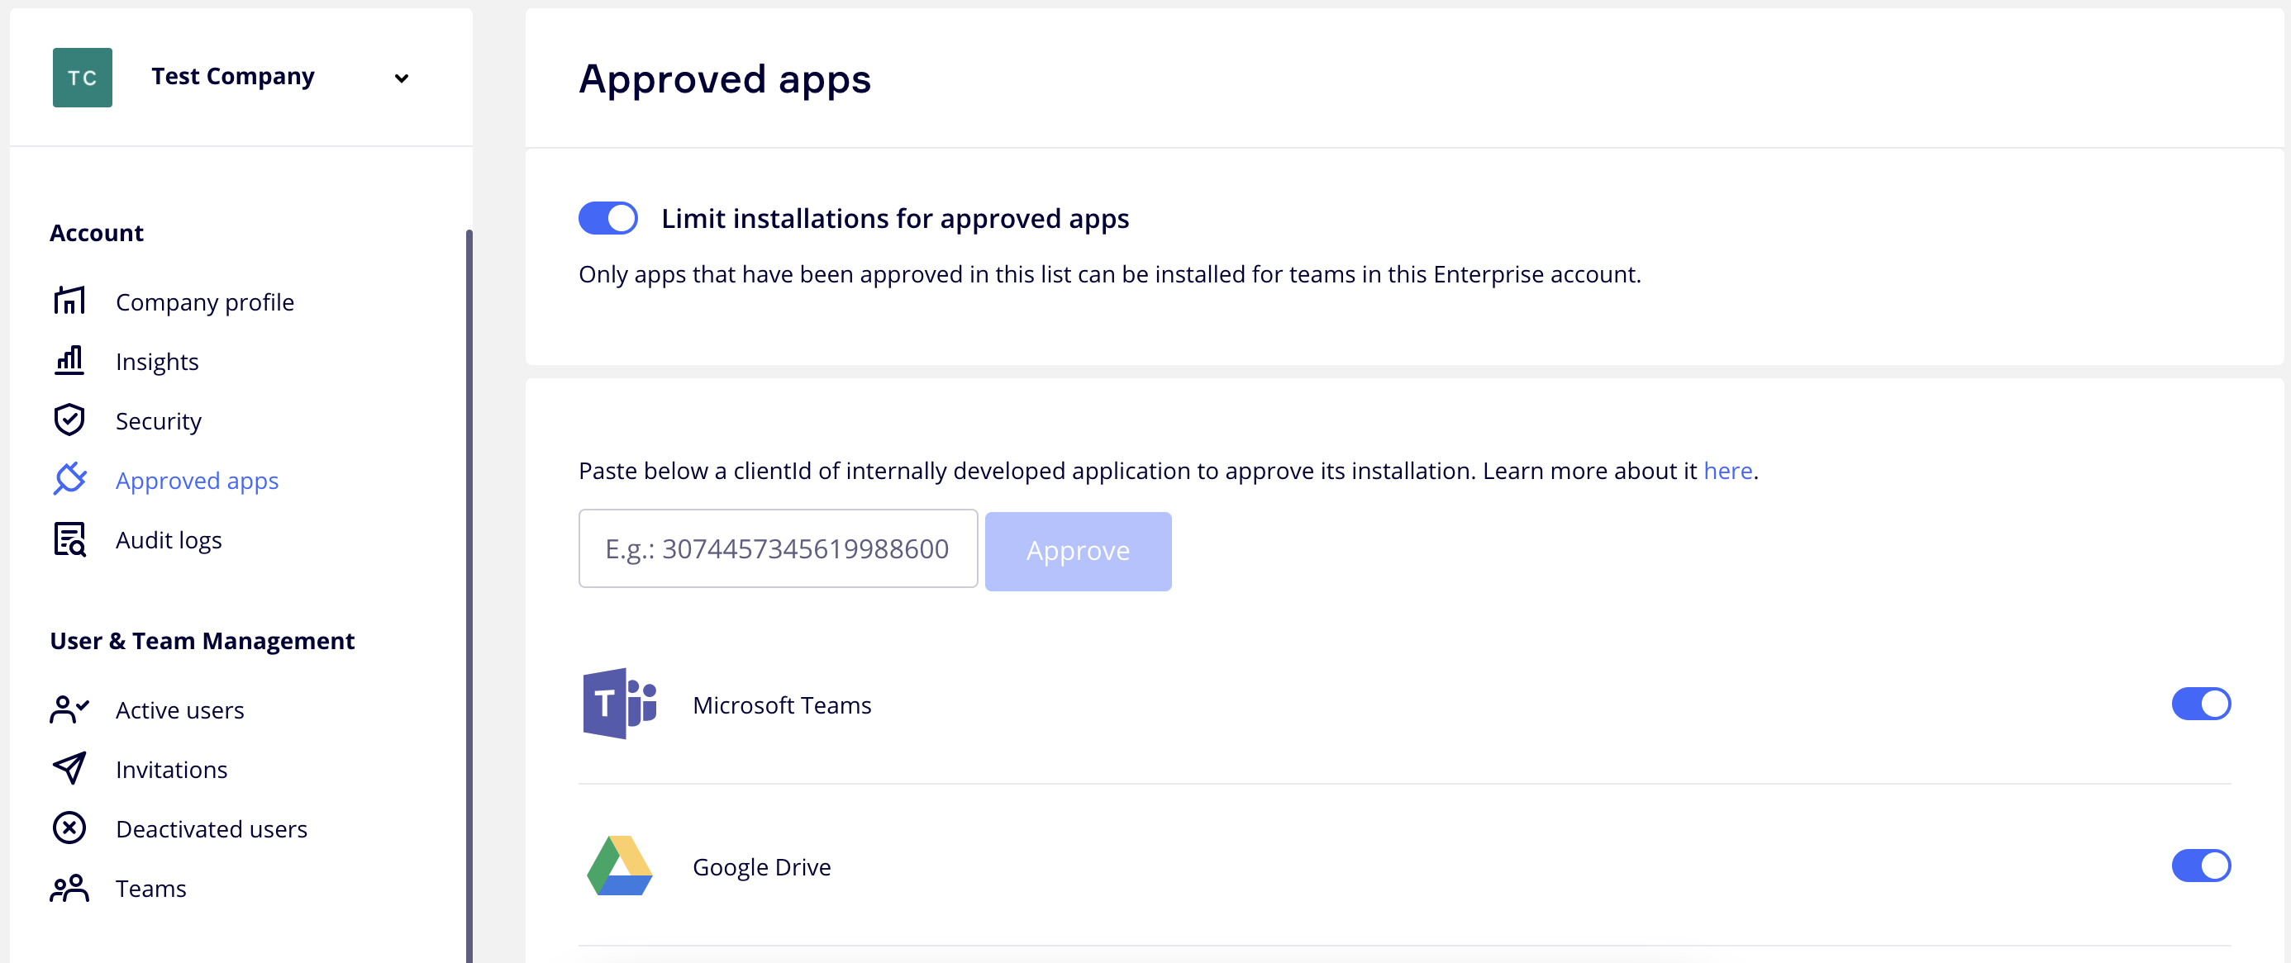The height and width of the screenshot is (963, 2291).
Task: Expand the Test Company dropdown chevron
Action: (402, 78)
